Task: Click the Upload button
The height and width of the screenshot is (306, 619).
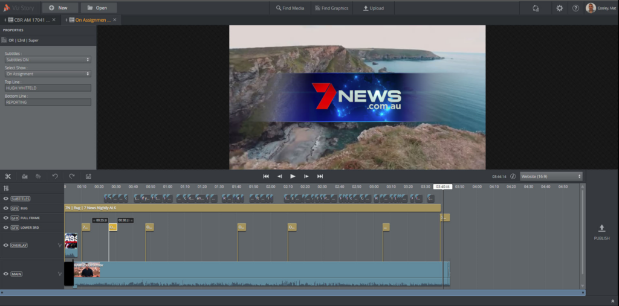Action: click(x=374, y=8)
